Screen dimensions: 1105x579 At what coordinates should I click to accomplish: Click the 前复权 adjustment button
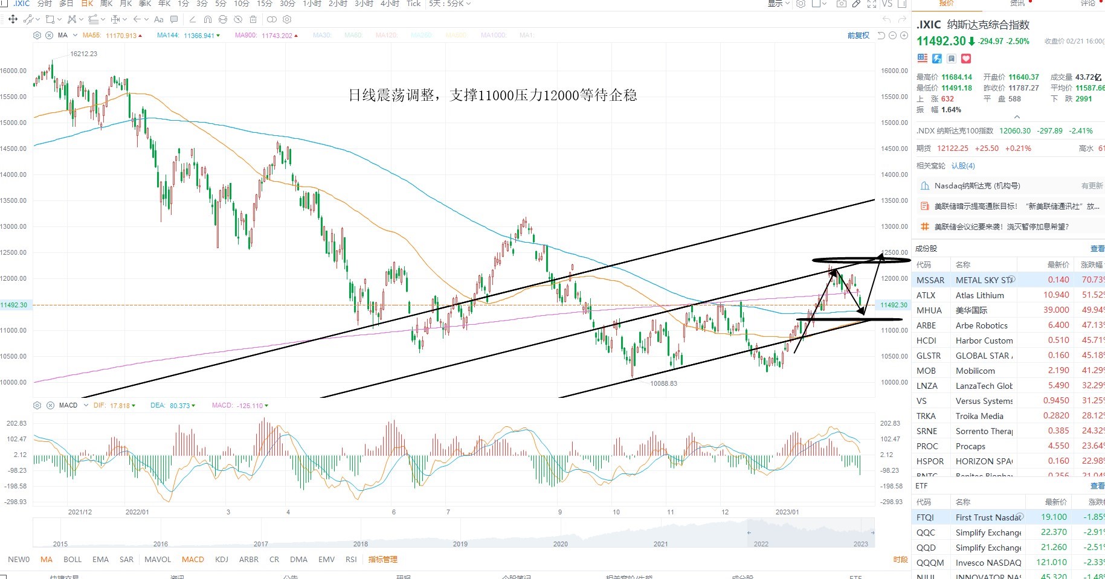click(x=859, y=36)
